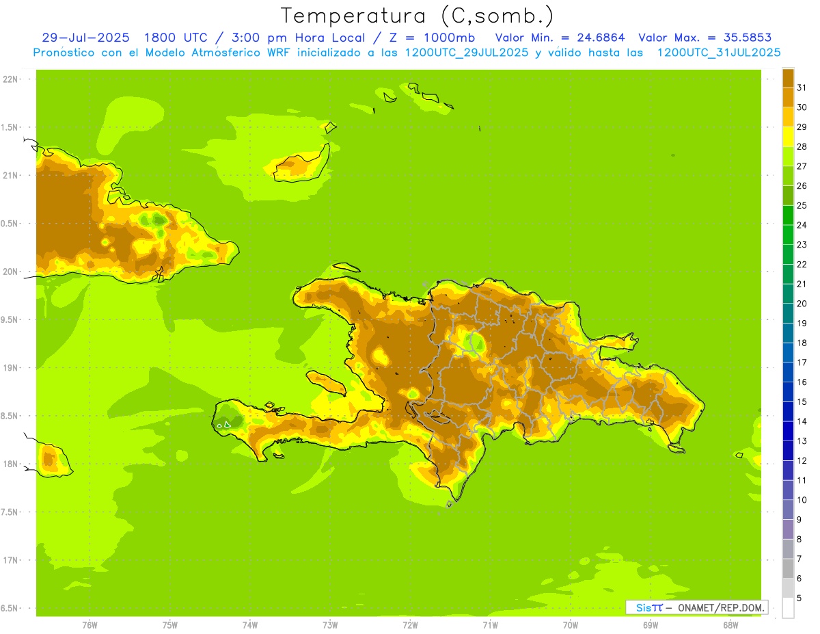Click the "68W" longitude axis label
The height and width of the screenshot is (634, 820).
click(x=730, y=625)
